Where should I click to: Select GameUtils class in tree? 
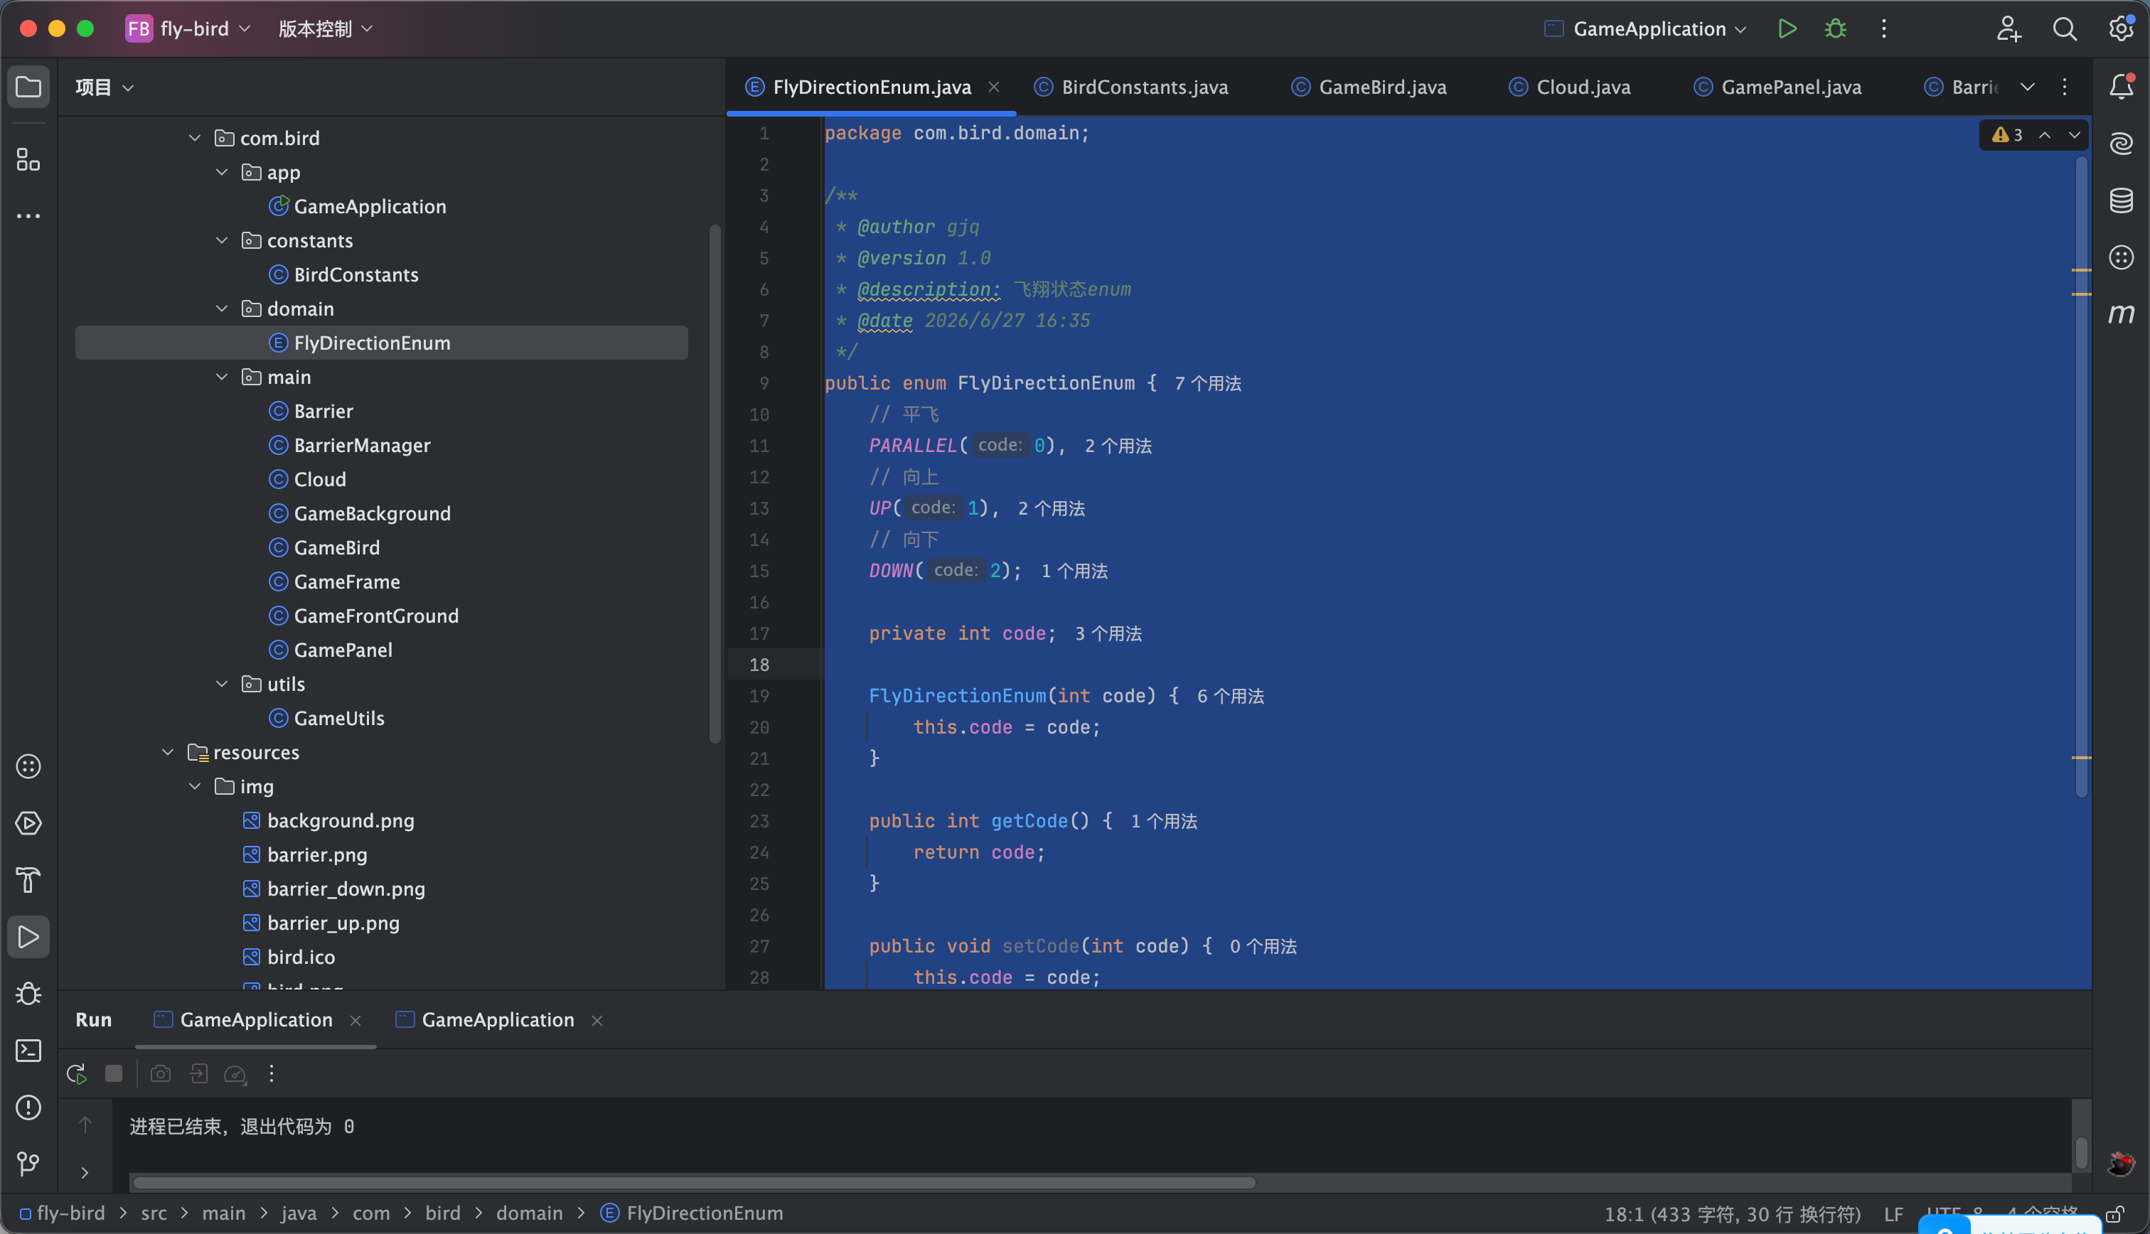tap(339, 718)
